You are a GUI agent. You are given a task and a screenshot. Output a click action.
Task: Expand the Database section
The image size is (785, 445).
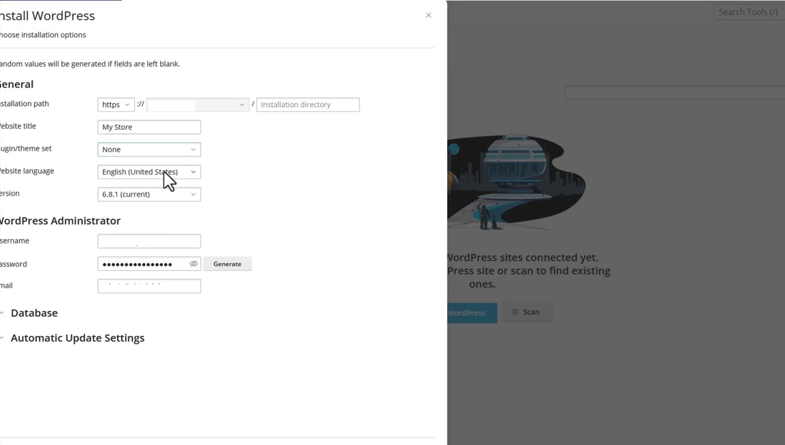[x=34, y=313]
